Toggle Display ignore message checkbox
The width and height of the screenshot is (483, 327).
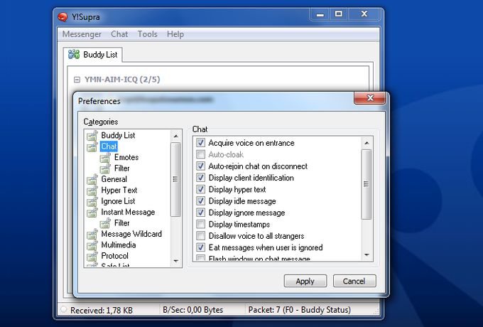coord(200,213)
